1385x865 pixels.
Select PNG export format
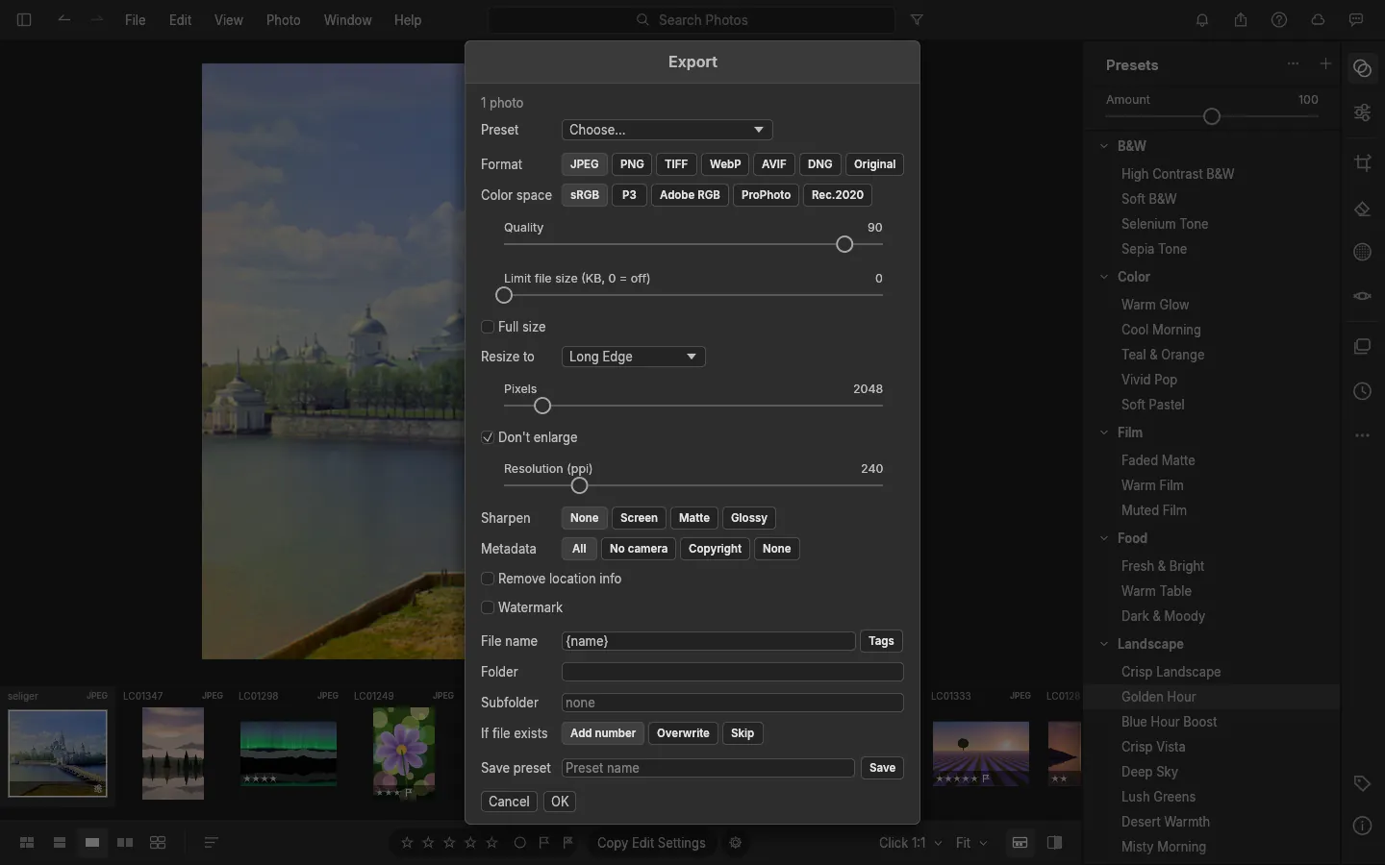coord(632,164)
